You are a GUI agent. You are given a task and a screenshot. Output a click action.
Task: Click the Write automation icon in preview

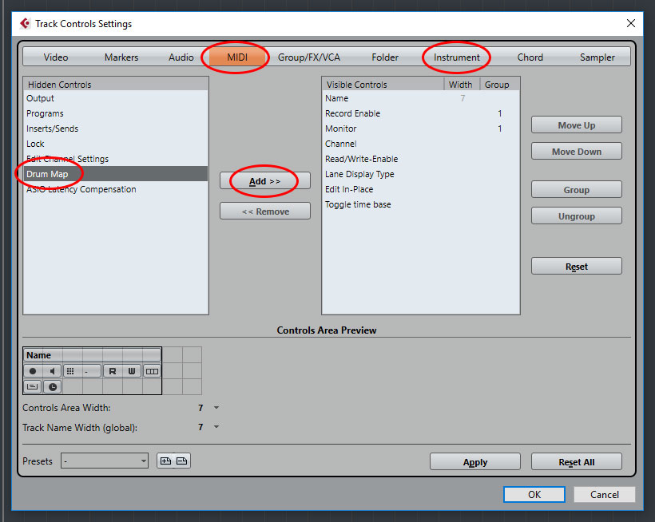[131, 371]
